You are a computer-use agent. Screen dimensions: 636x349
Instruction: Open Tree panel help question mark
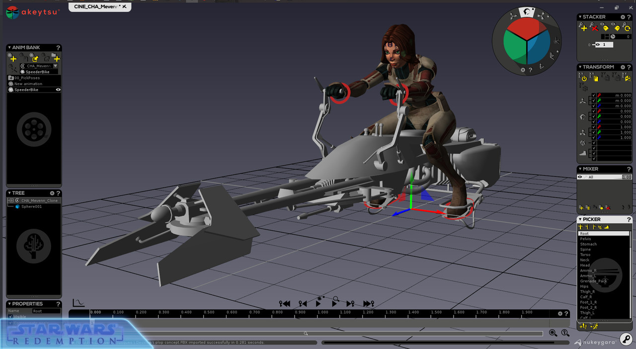coord(58,193)
